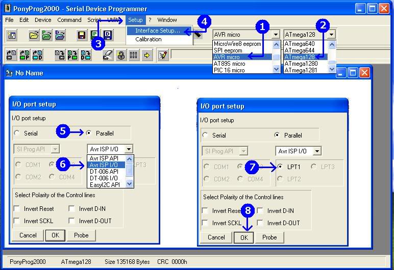The image size is (394, 270).
Task: Open the Window menu
Action: point(167,20)
